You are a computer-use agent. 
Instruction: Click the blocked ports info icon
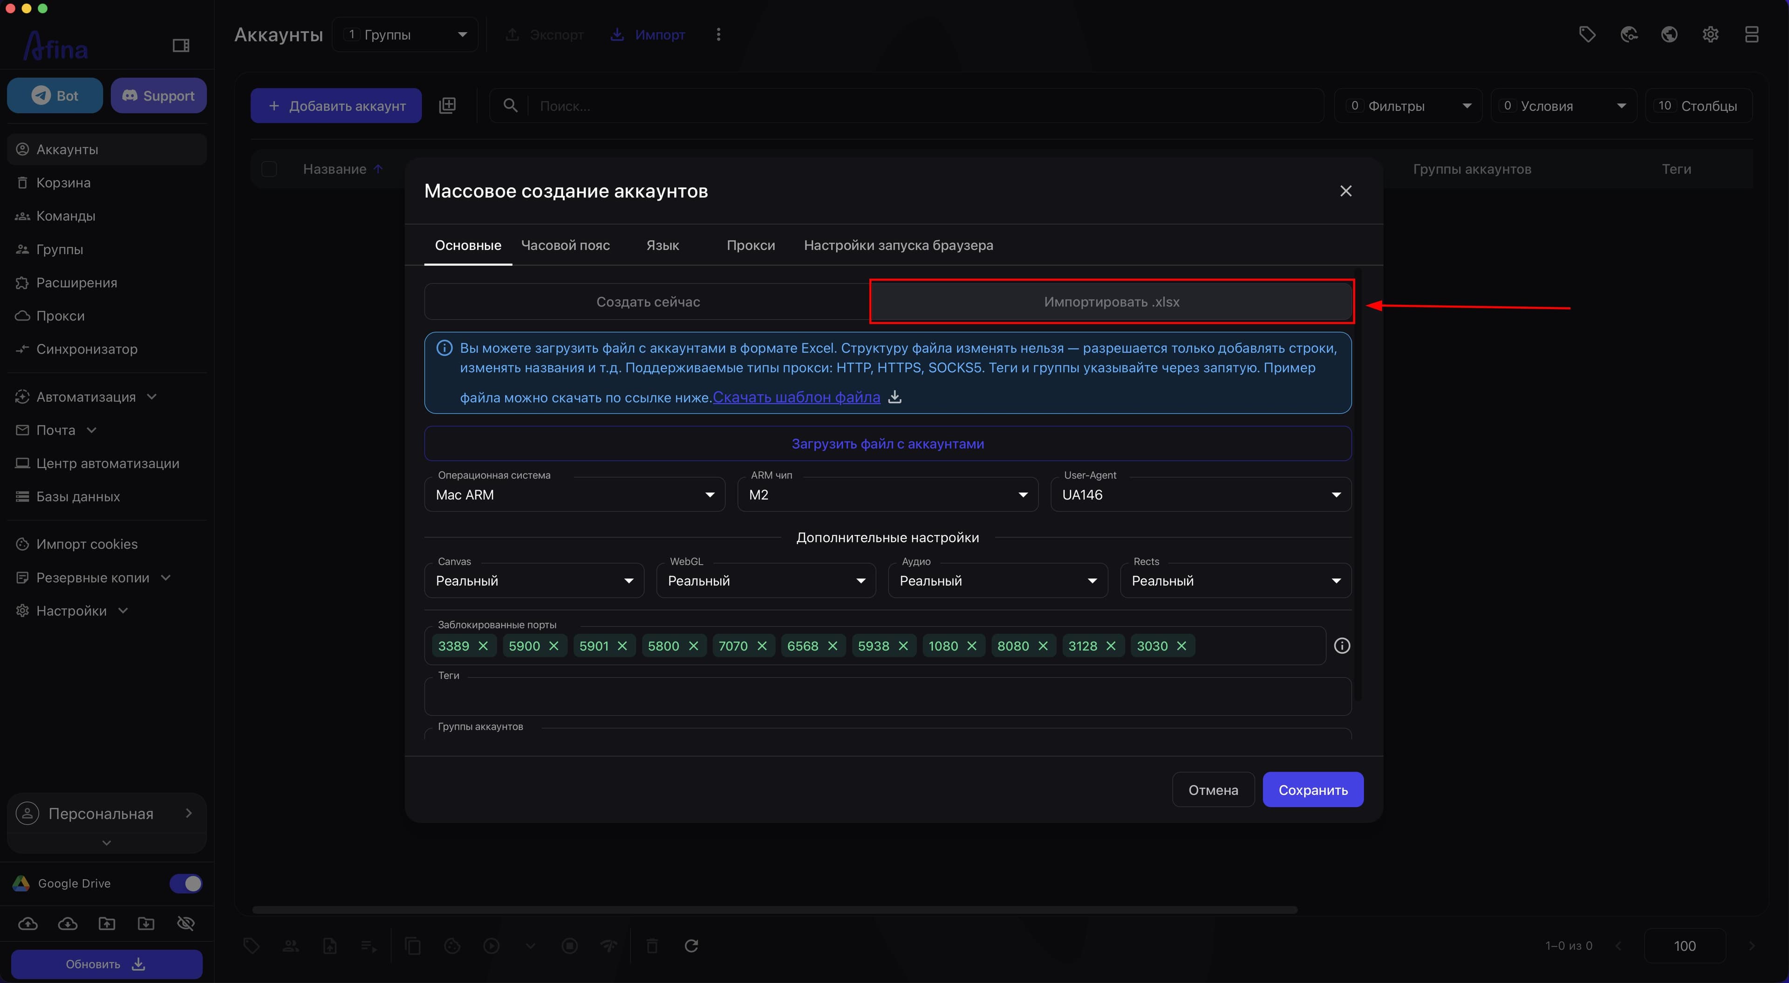tap(1342, 646)
